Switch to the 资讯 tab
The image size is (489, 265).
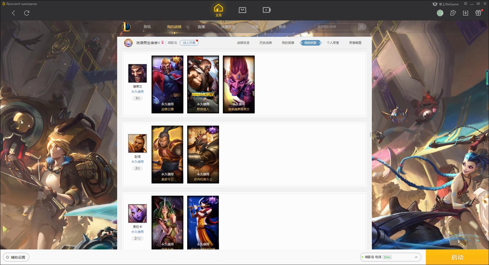click(x=147, y=27)
